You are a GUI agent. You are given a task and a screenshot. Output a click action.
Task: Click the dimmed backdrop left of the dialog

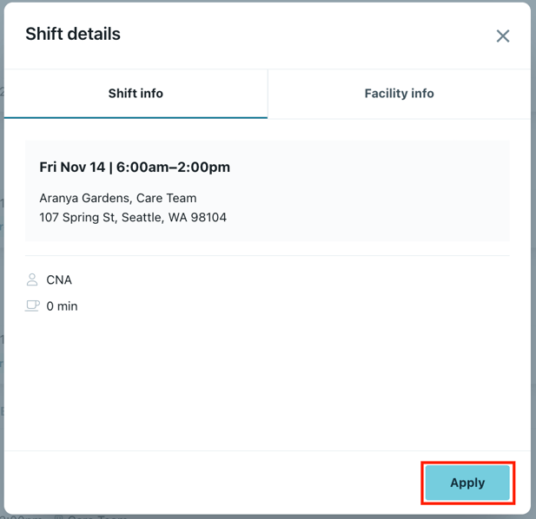[x=2, y=260]
